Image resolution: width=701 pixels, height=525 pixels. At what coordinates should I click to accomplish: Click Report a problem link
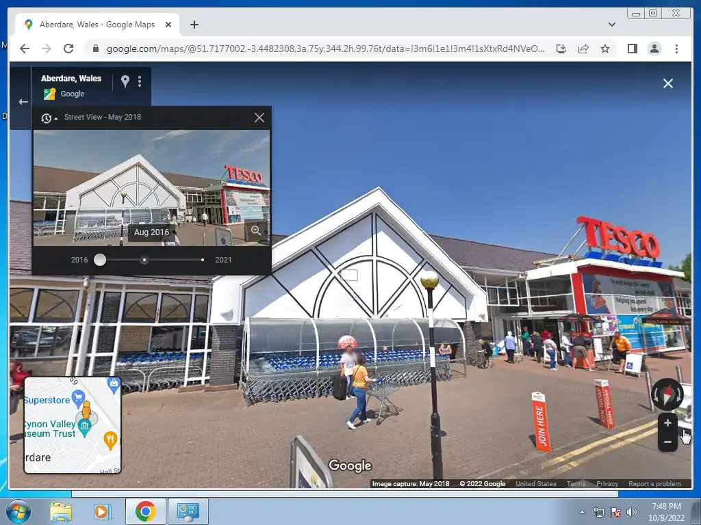click(x=654, y=483)
